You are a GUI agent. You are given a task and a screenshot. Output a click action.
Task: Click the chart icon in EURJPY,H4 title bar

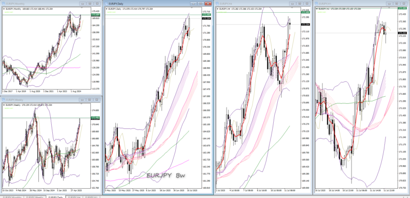pos(217,4)
